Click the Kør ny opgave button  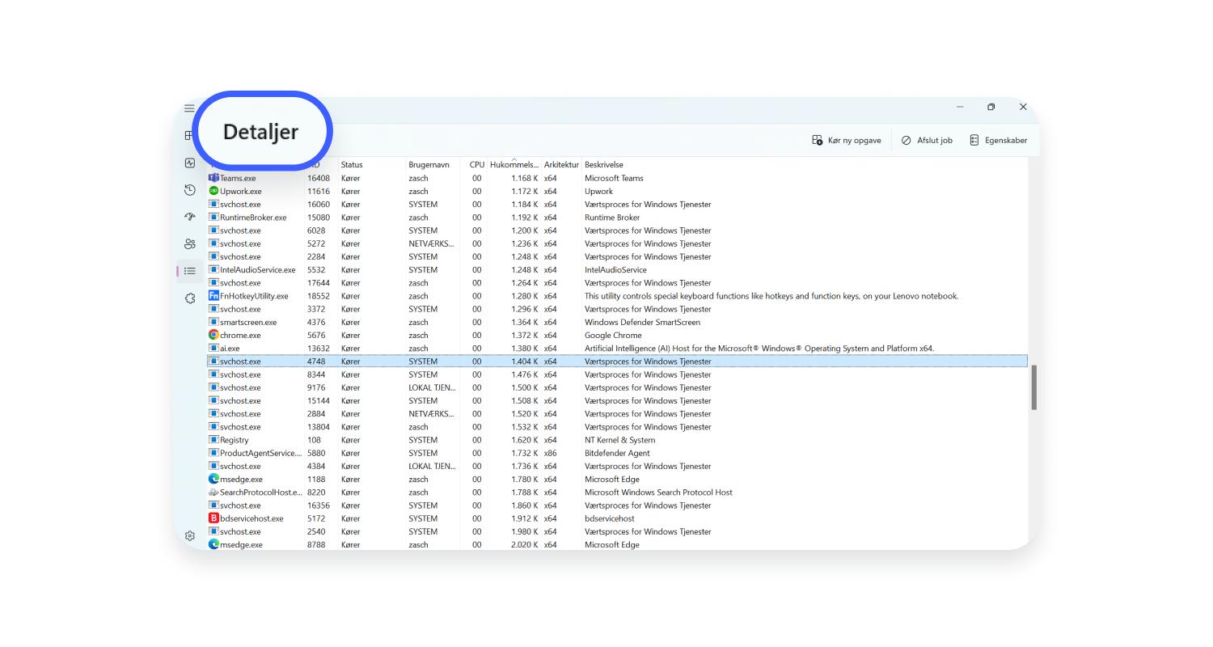click(x=847, y=140)
